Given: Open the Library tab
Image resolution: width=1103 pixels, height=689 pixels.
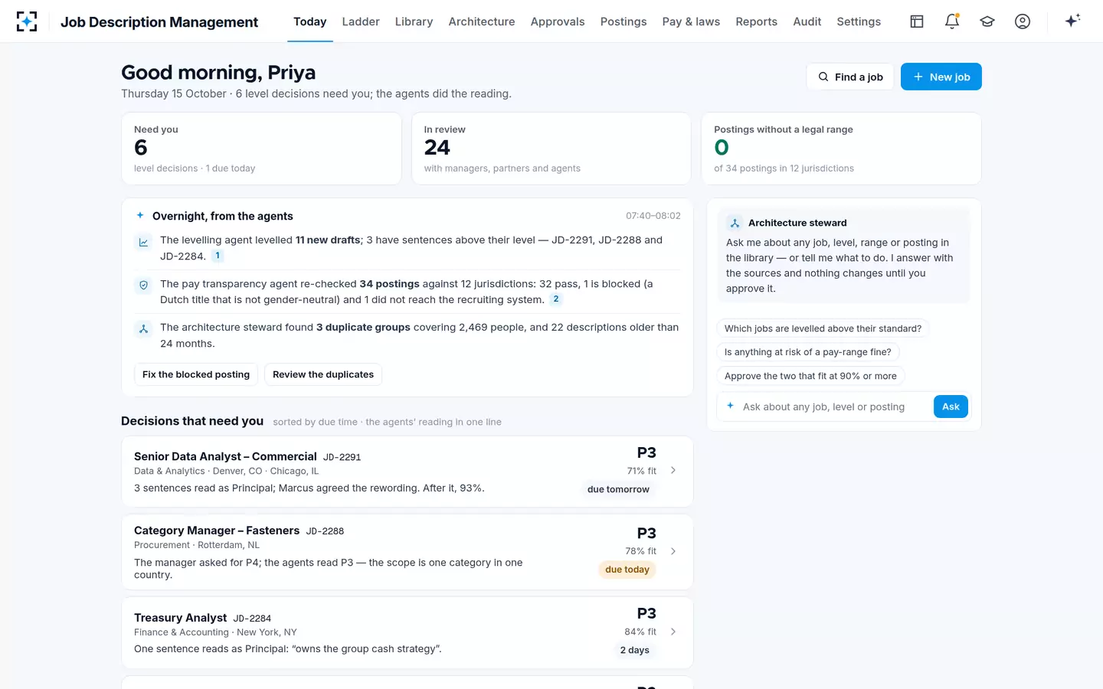Looking at the screenshot, I should click(414, 21).
